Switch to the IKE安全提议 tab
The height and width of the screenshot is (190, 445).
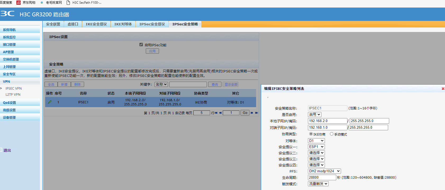point(96,24)
